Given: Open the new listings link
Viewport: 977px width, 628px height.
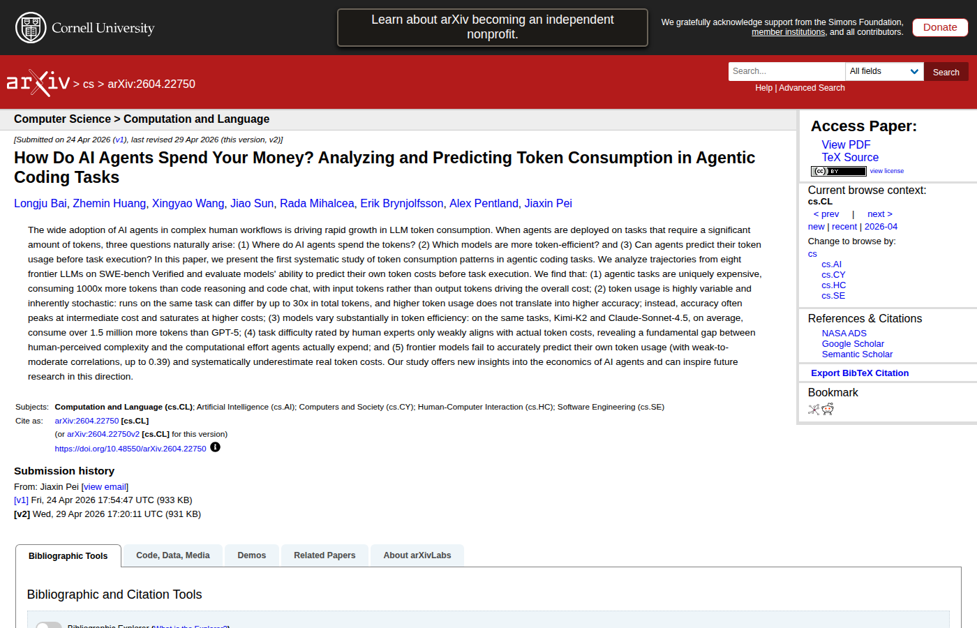Looking at the screenshot, I should point(816,227).
